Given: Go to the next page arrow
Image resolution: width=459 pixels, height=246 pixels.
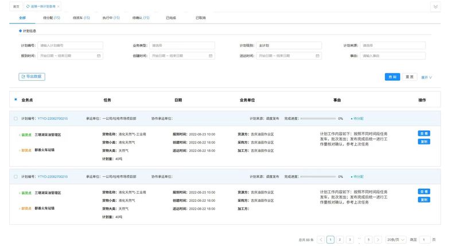Looking at the screenshot, I should point(378,239).
